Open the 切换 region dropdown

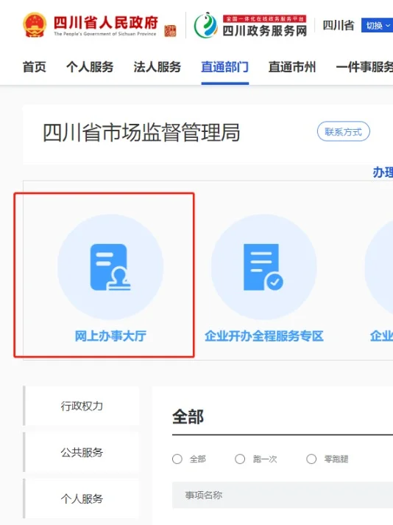point(377,26)
